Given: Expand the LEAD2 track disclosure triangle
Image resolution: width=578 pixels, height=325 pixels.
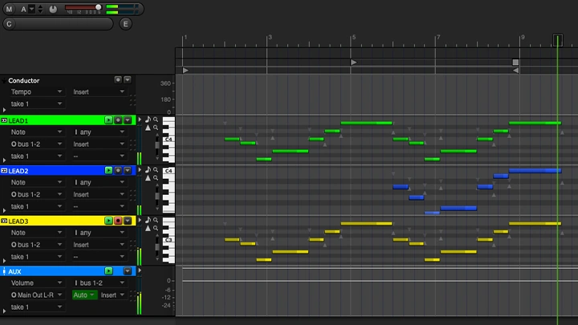Looking at the screenshot, I should click(4, 210).
